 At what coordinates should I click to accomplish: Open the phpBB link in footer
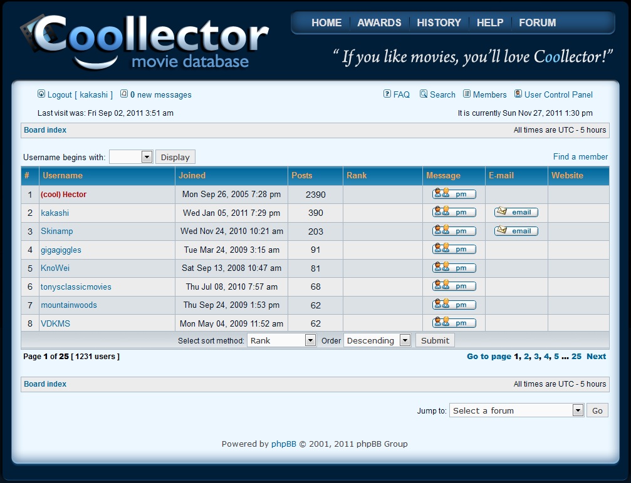[284, 444]
